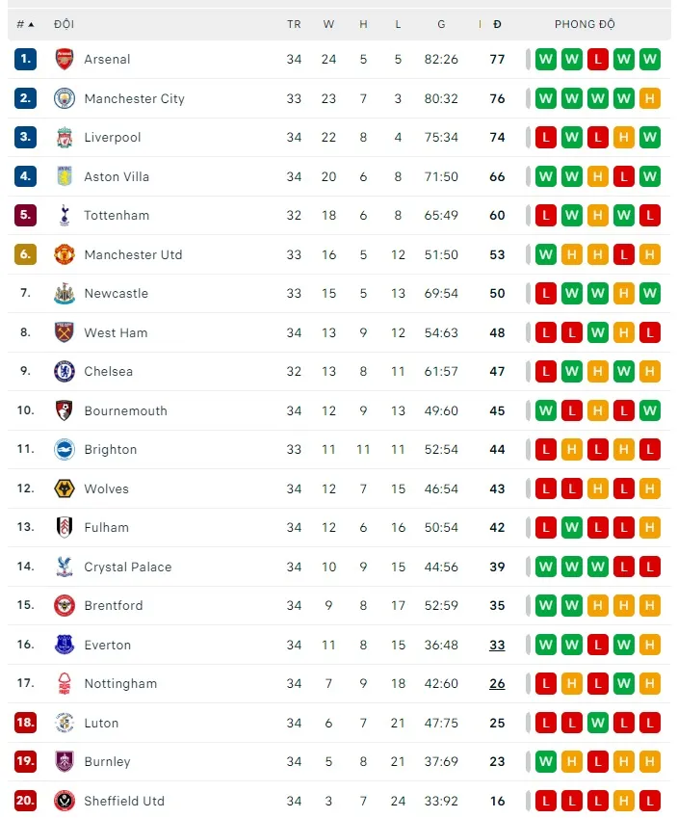The height and width of the screenshot is (818, 677).
Task: Click the Wolves club crest icon
Action: (x=65, y=488)
